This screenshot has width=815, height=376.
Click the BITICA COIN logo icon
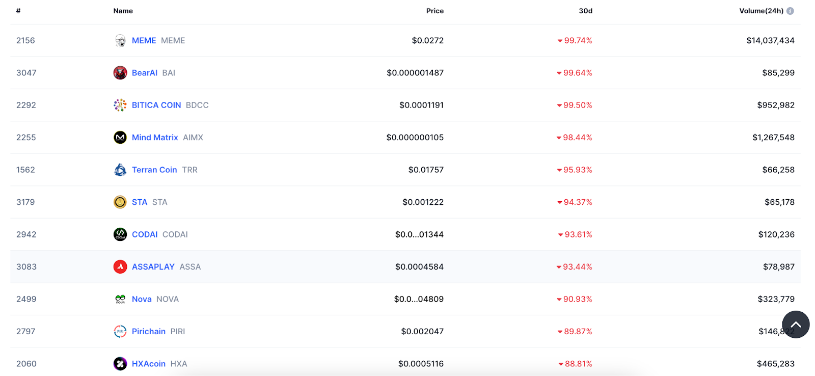click(120, 105)
